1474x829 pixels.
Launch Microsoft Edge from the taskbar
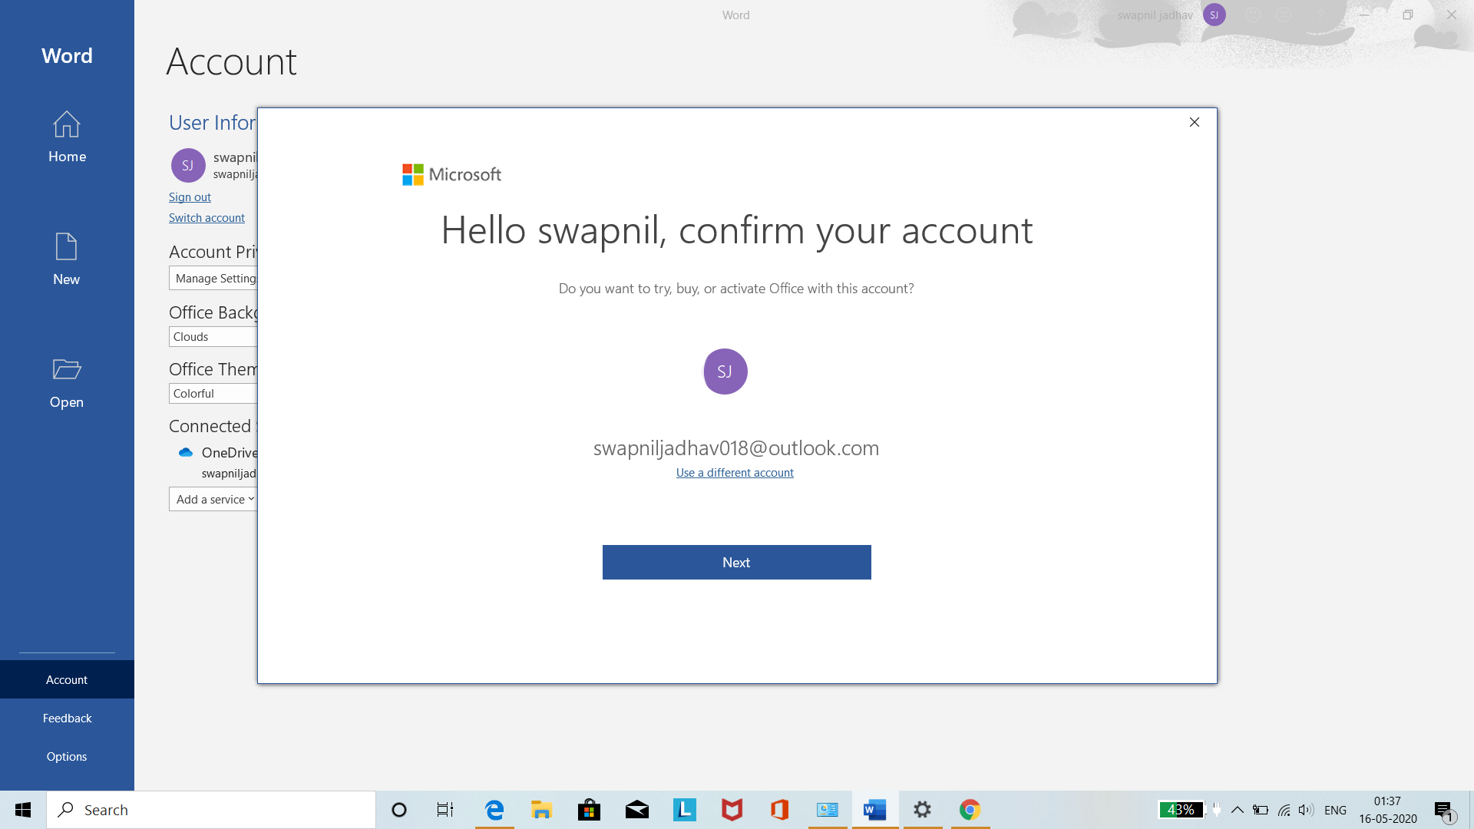coord(494,810)
